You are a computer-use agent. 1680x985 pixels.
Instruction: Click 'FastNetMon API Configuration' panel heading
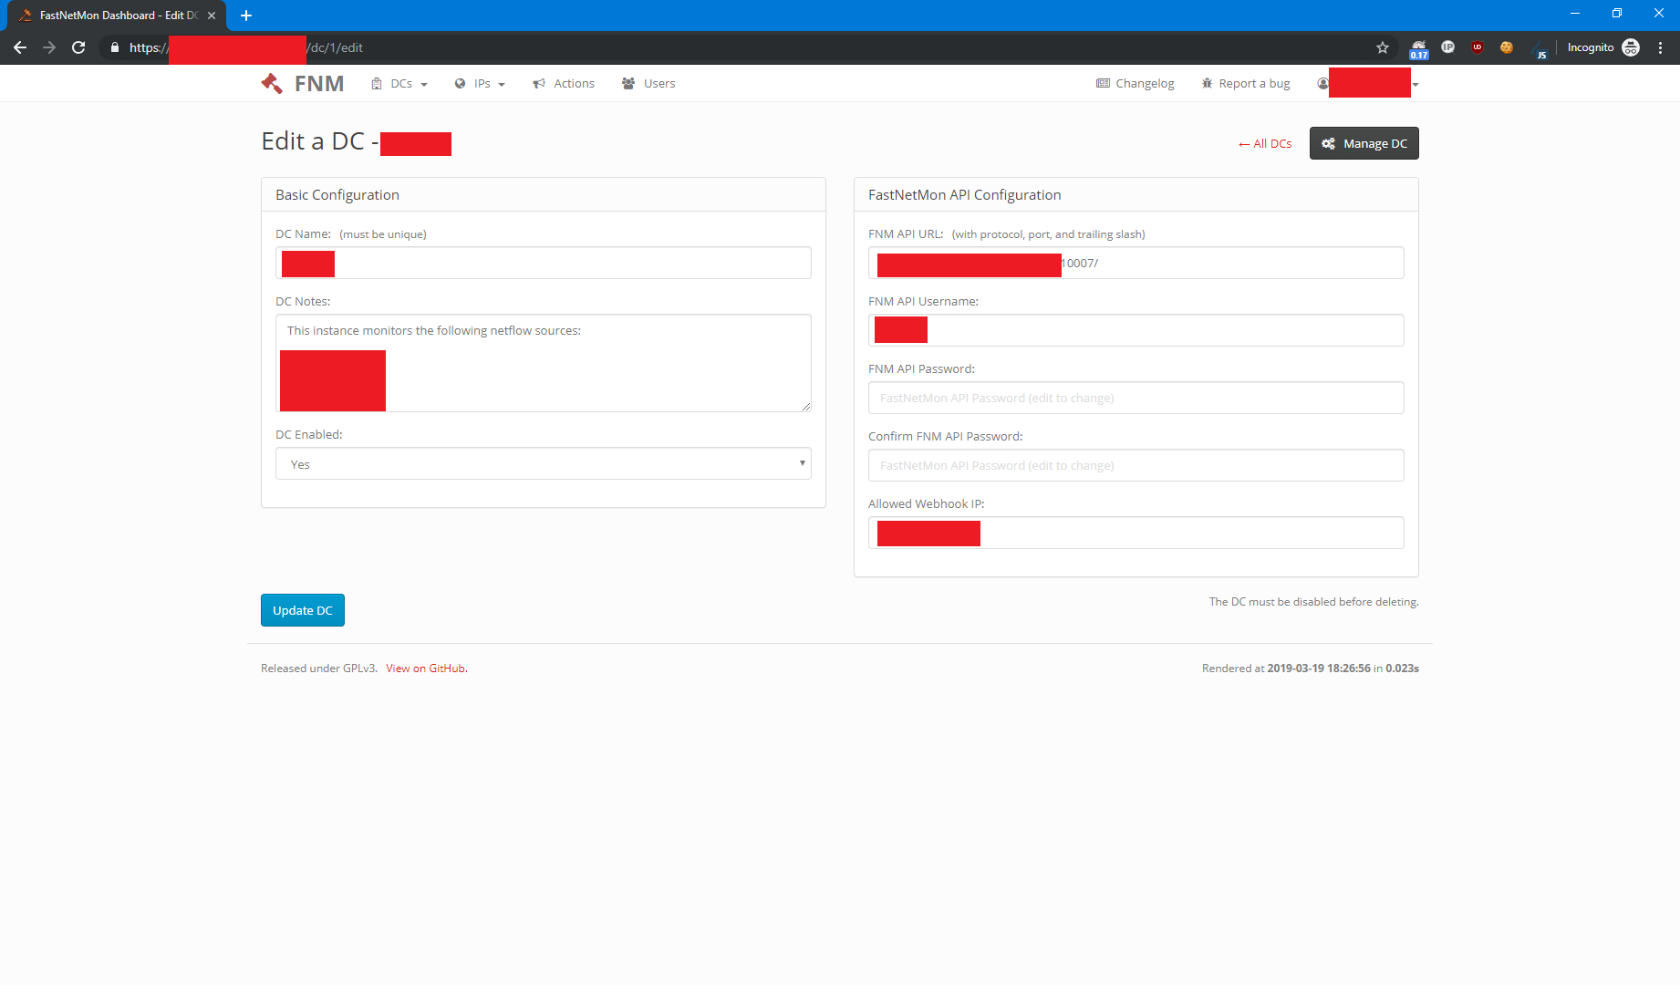pyautogui.click(x=964, y=194)
